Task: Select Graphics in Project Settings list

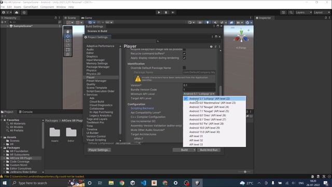Action: 92,57
